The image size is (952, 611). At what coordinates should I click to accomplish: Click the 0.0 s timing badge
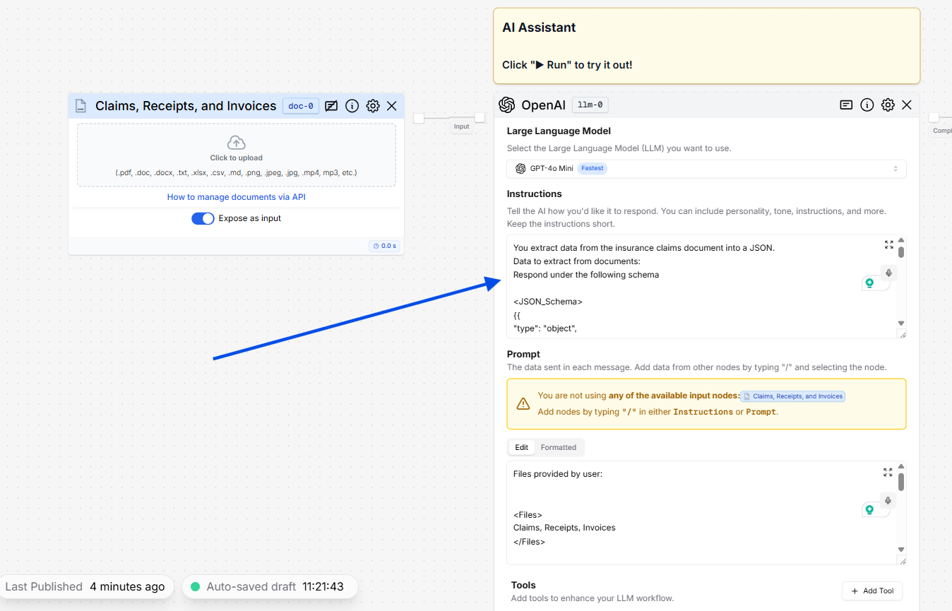click(x=385, y=246)
